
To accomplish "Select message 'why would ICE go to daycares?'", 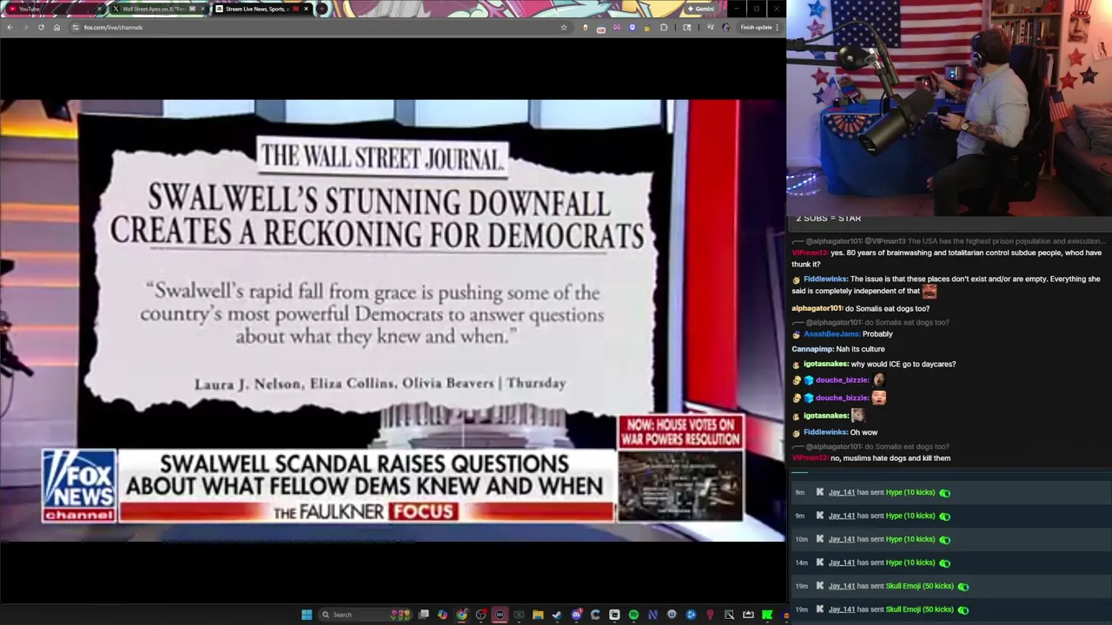I will [x=903, y=365].
